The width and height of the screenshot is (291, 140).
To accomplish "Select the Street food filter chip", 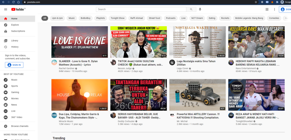I will (x=154, y=18).
